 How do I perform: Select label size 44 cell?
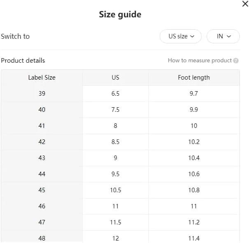coord(42,174)
